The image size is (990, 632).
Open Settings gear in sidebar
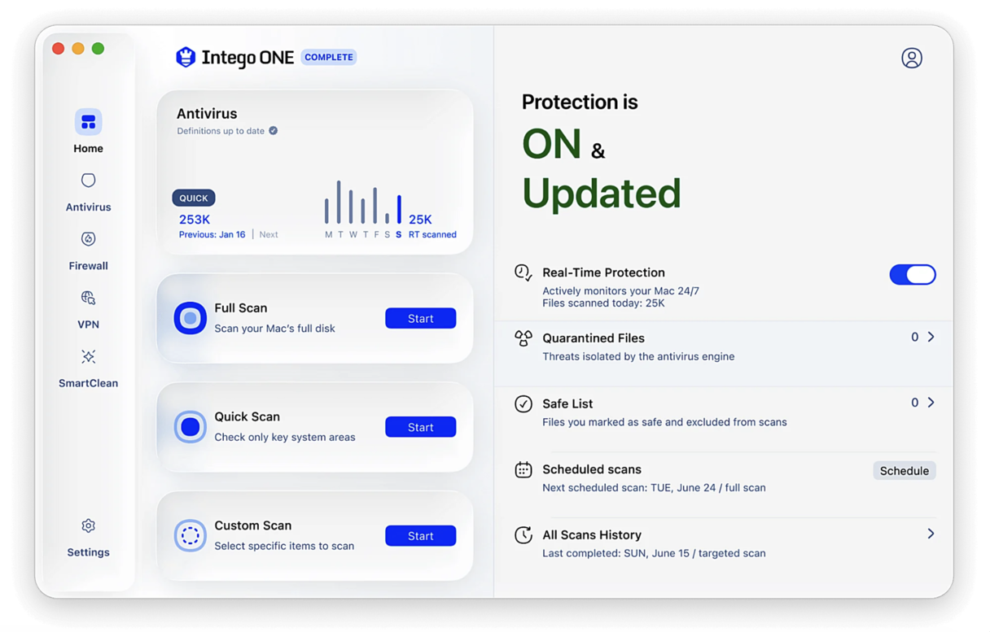point(88,526)
